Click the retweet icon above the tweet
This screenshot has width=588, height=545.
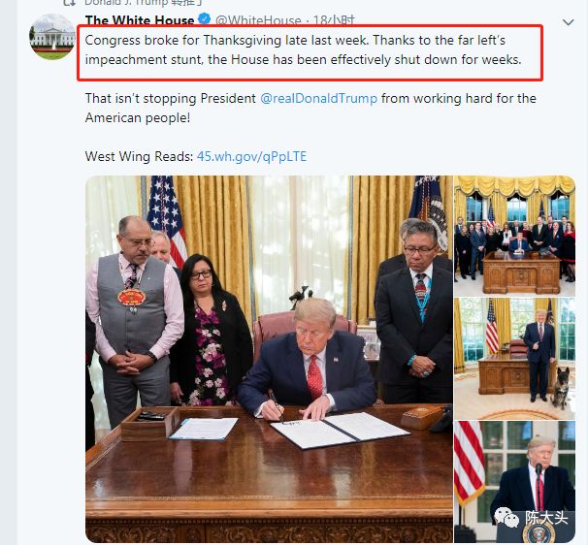point(69,3)
